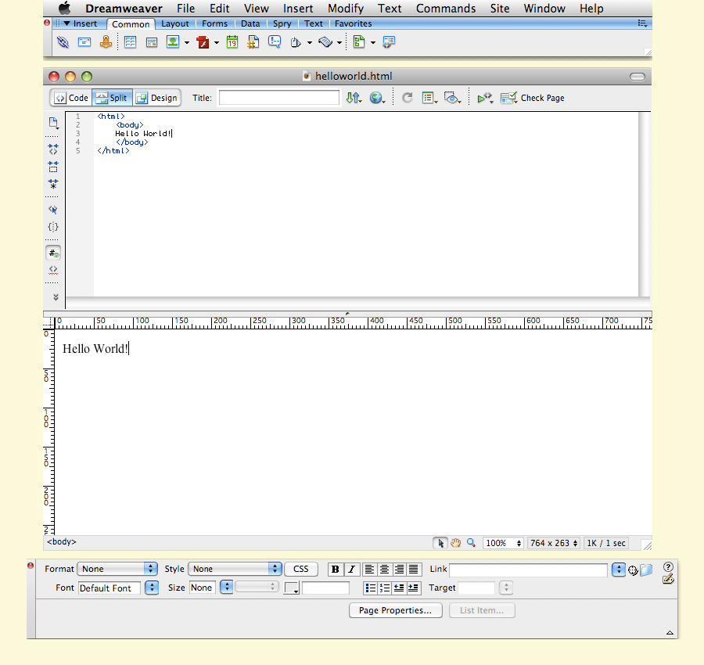This screenshot has height=665, width=704.
Task: Open the window size popup showing 764 x 263
Action: tap(554, 542)
